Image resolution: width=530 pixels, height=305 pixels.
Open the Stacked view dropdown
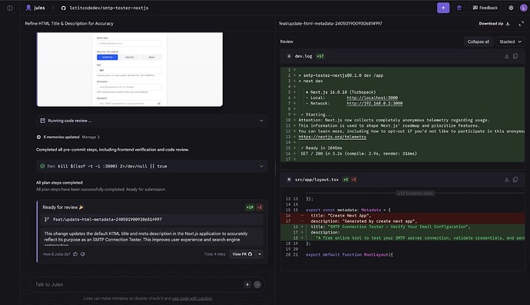click(510, 41)
